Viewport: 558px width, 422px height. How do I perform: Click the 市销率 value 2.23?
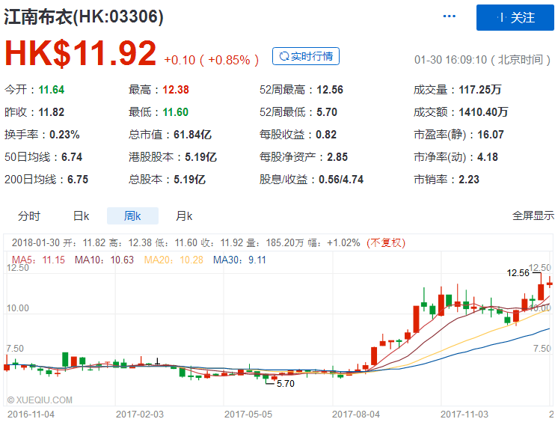click(469, 180)
